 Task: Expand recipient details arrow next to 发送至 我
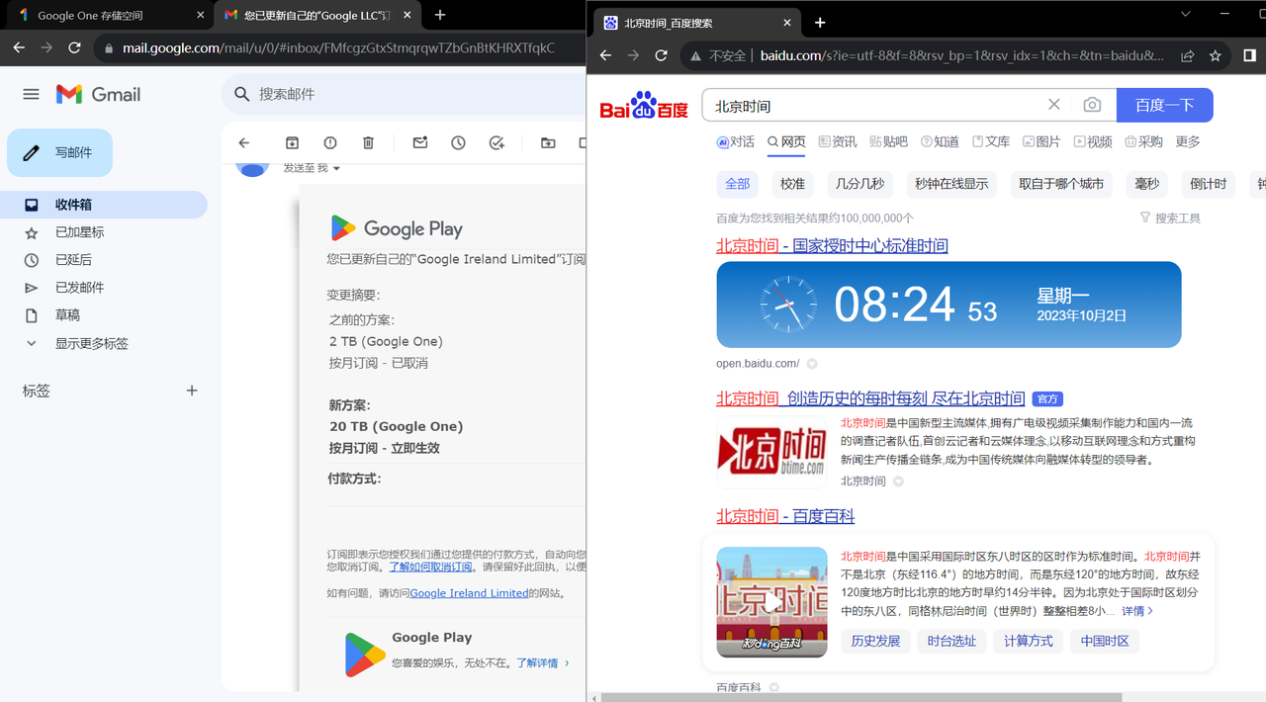[x=336, y=169]
